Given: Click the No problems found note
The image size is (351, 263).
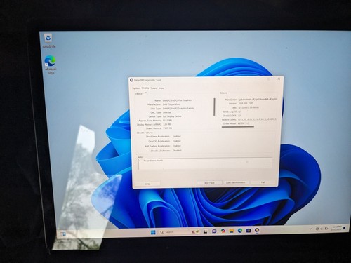Looking at the screenshot, I should (153, 161).
